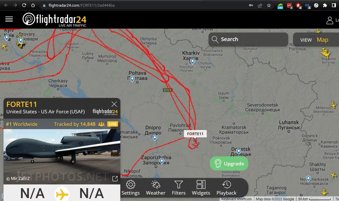Open browser extensions puzzle icon
This screenshot has height=201, width=339.
coord(325,5)
